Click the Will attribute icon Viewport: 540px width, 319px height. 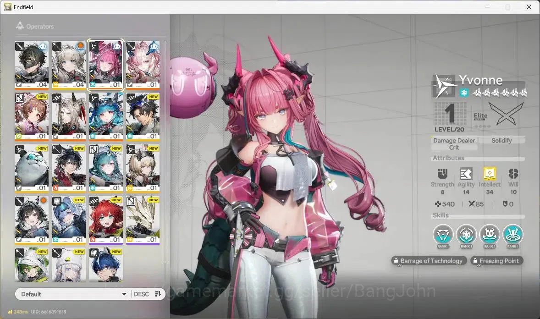click(513, 174)
